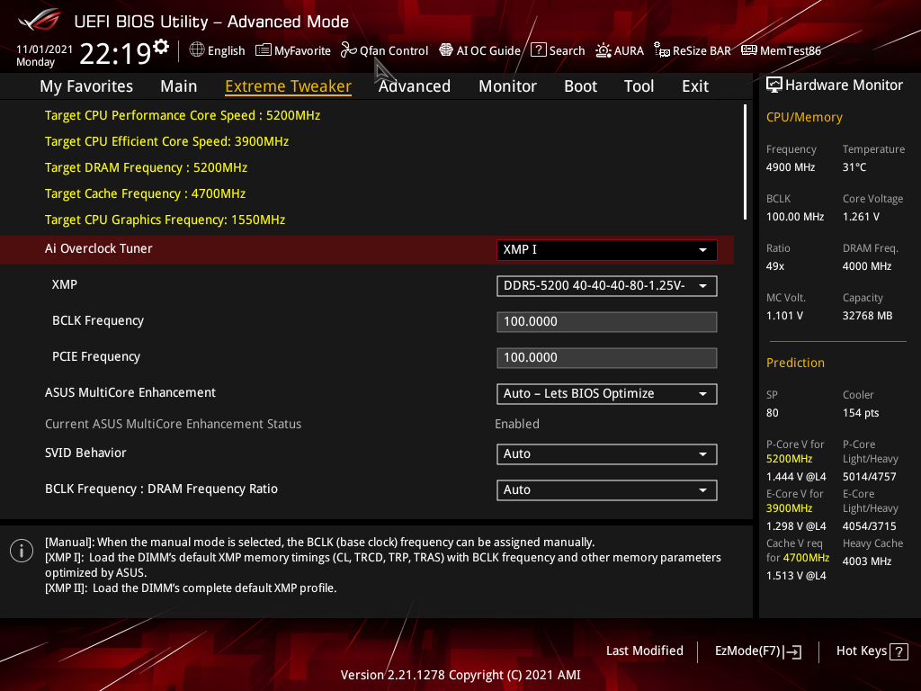
Task: Open the Exit tab
Action: tap(695, 86)
